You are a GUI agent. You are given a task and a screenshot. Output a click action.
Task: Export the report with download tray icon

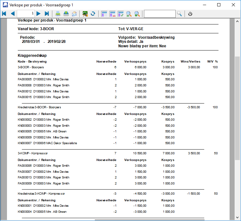[66, 14]
